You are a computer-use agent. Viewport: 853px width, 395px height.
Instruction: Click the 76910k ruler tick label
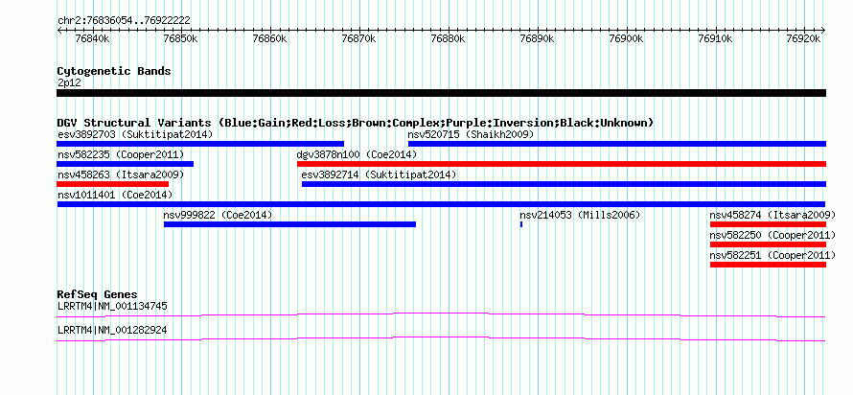[717, 38]
